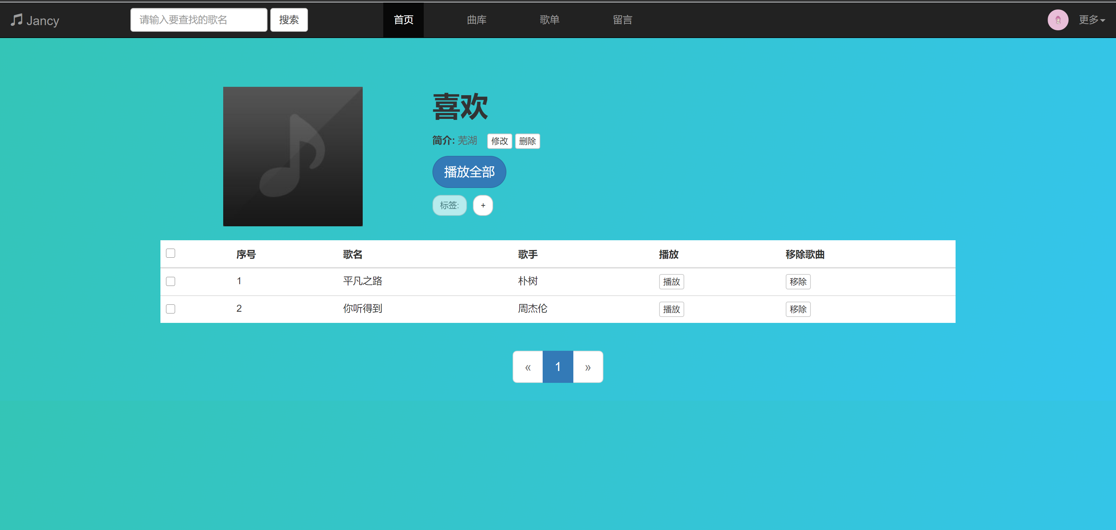Go to previous page with « arrow
The image size is (1116, 530).
527,367
